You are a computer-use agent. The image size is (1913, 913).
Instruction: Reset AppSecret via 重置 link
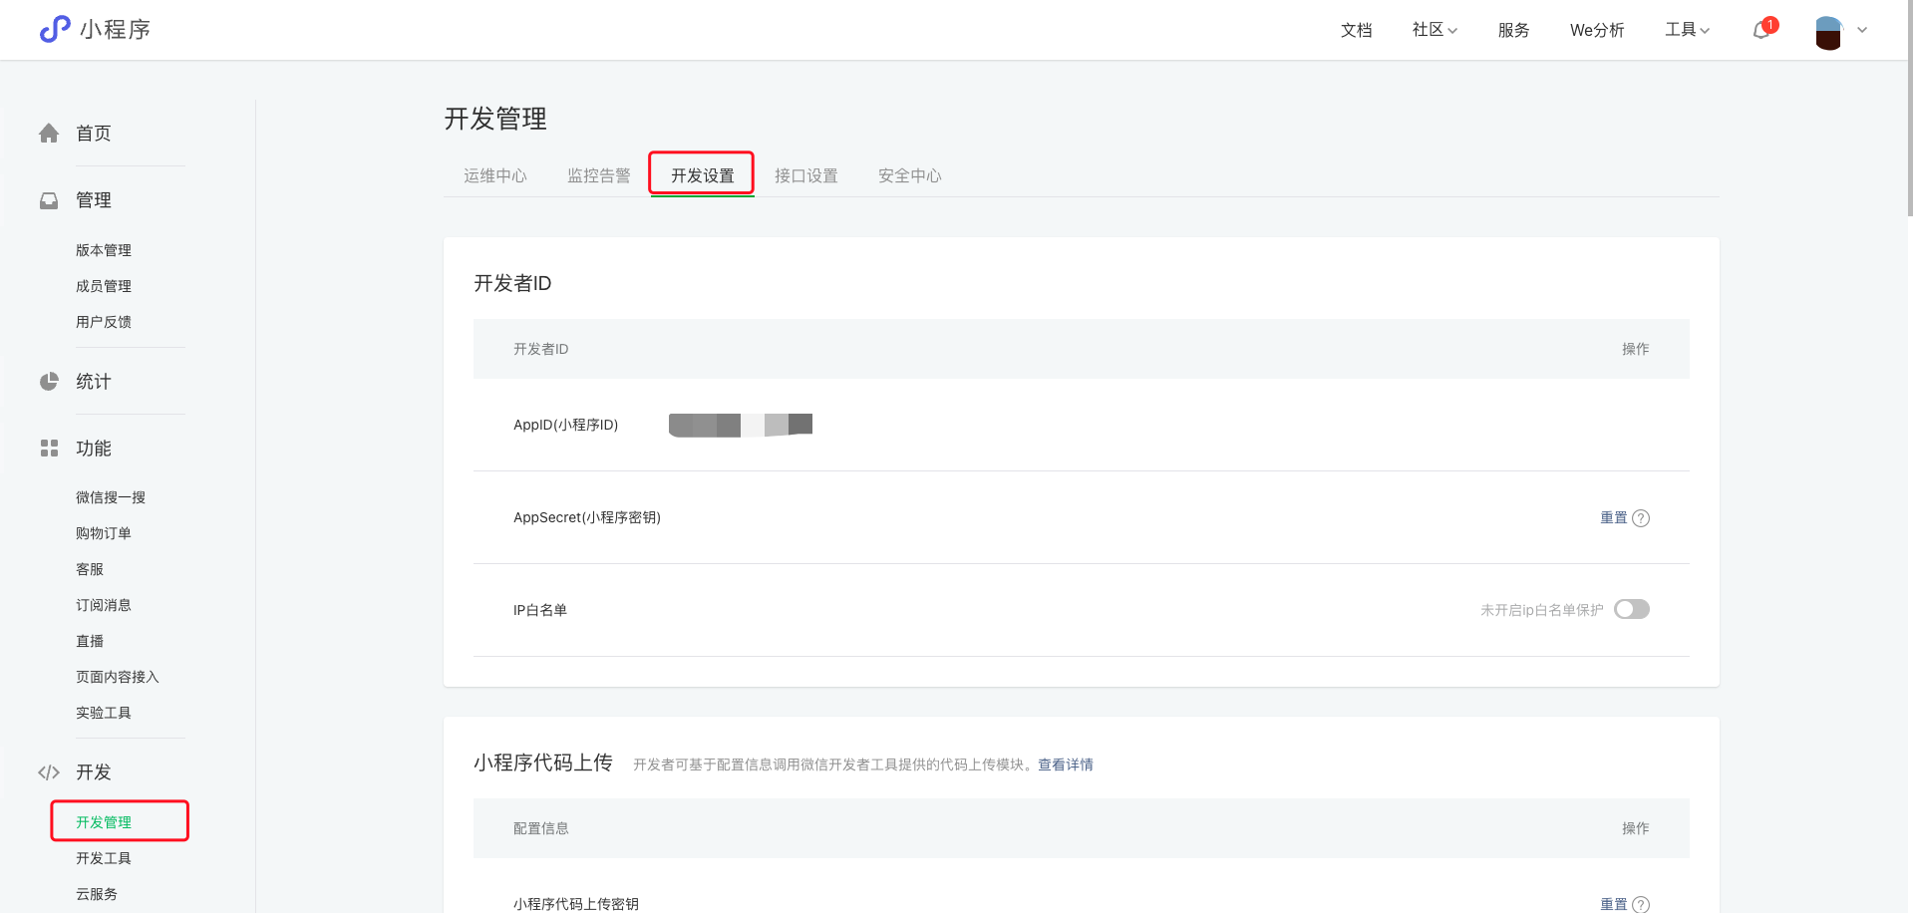(x=1613, y=517)
